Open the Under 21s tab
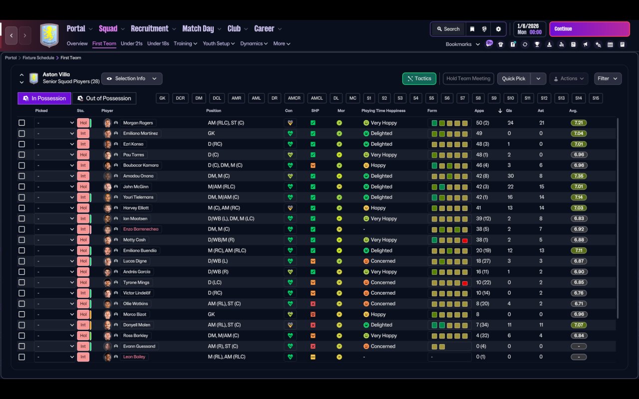Screen dimensions: 639x399 (x=131, y=43)
